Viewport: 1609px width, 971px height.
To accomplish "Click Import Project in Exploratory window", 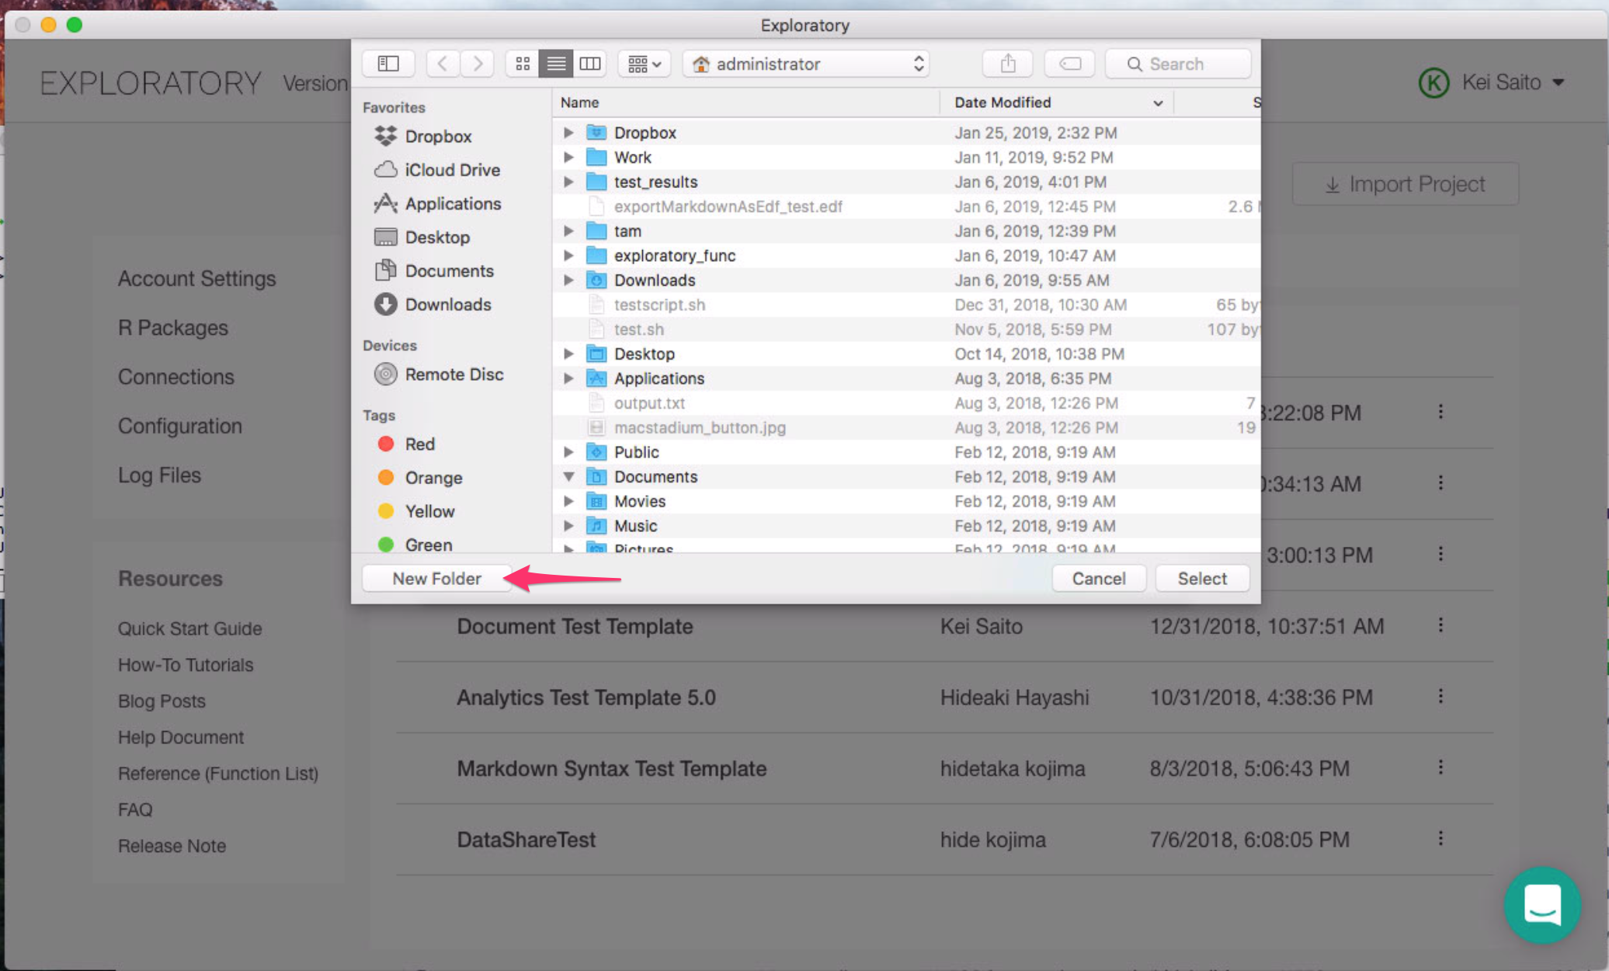I will (1405, 184).
